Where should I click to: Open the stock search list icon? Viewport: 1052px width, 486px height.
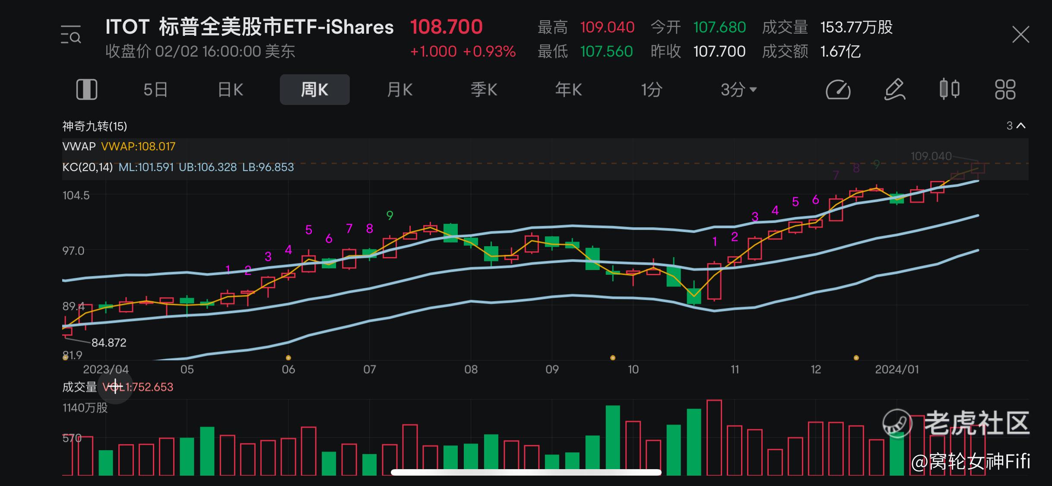click(71, 35)
